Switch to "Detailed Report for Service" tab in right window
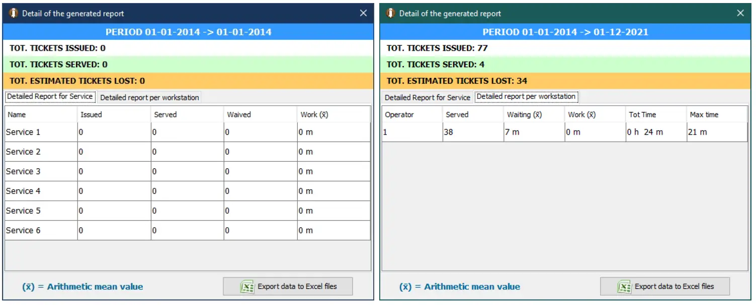This screenshot has width=756, height=305. click(x=427, y=97)
